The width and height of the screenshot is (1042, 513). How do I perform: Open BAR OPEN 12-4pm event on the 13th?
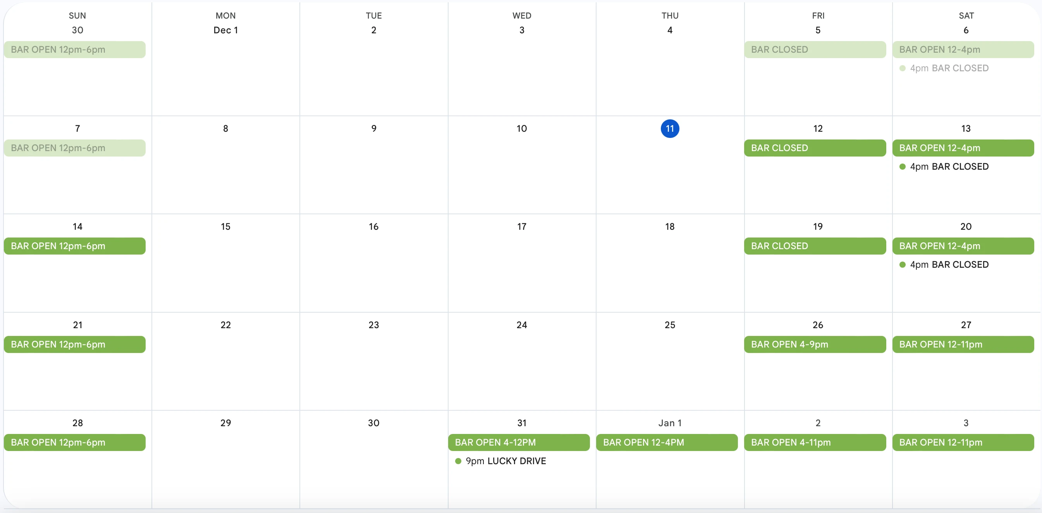coord(963,148)
